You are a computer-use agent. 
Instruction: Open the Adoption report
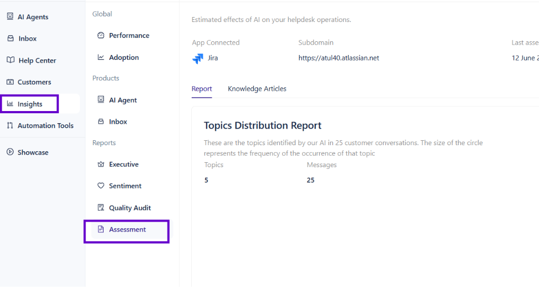click(124, 57)
